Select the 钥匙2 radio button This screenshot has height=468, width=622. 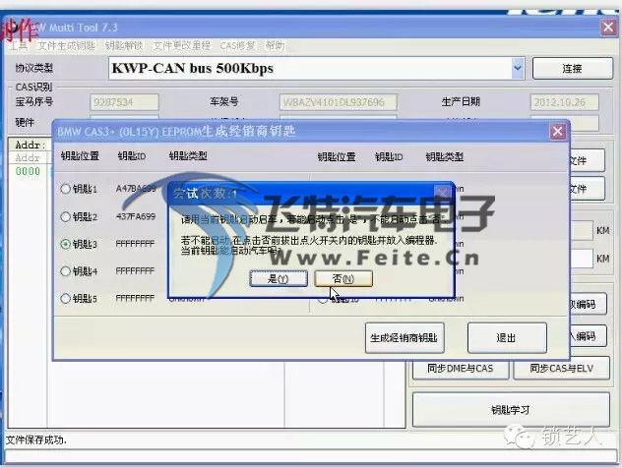(66, 216)
